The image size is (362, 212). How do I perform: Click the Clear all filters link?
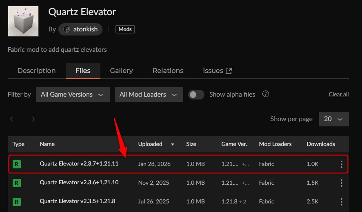(338, 94)
